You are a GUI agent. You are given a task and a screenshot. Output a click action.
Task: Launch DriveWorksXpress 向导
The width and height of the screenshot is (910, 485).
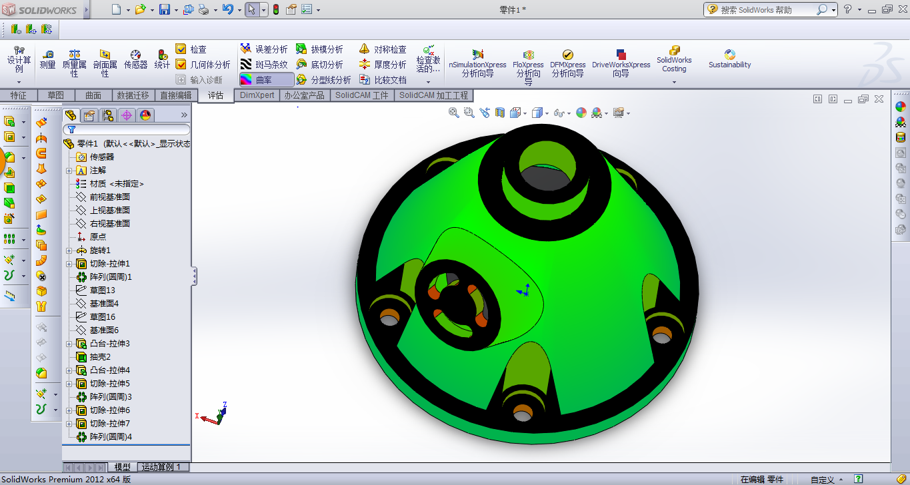(621, 64)
